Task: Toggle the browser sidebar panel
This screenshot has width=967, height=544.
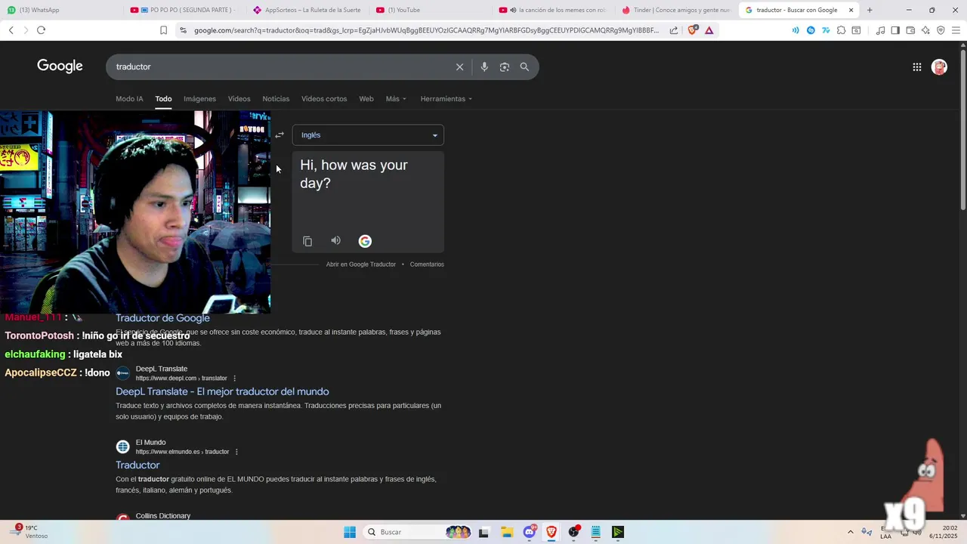Action: point(895,30)
